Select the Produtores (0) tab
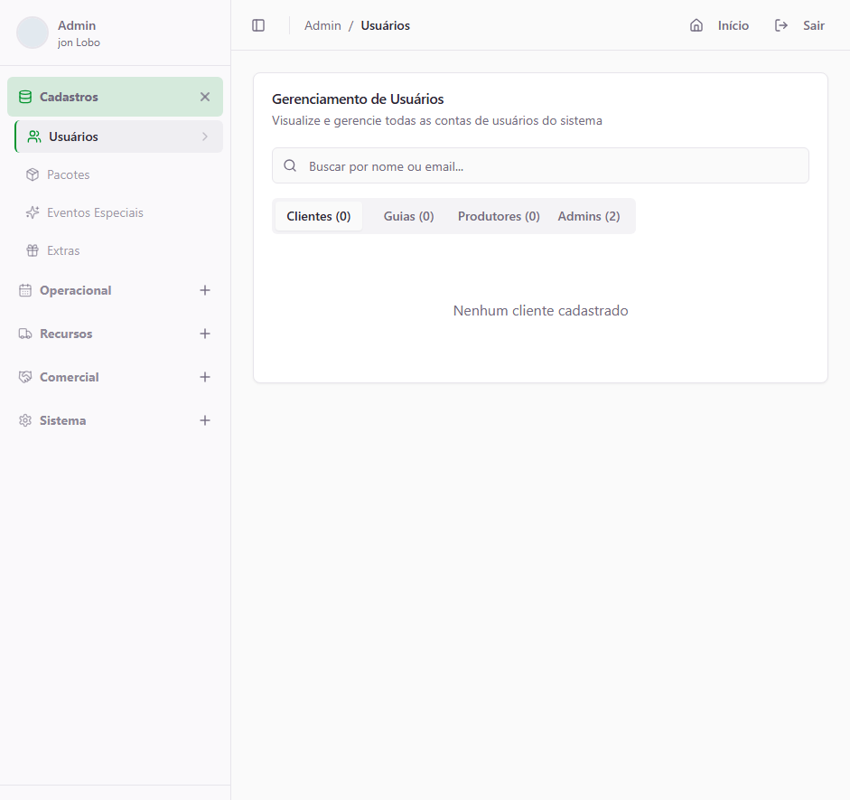The width and height of the screenshot is (850, 800). 499,216
